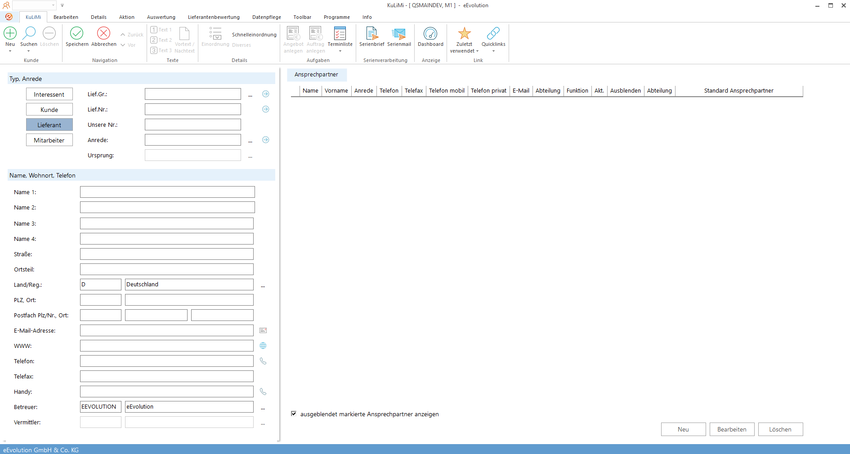850x454 pixels.
Task: Click the Vortext / Nachtext document icon
Action: tap(184, 34)
